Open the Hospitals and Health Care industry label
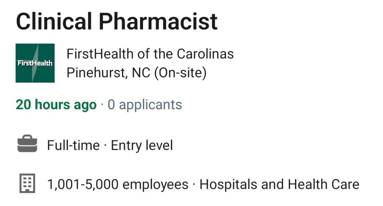The width and height of the screenshot is (383, 206). coord(279,184)
